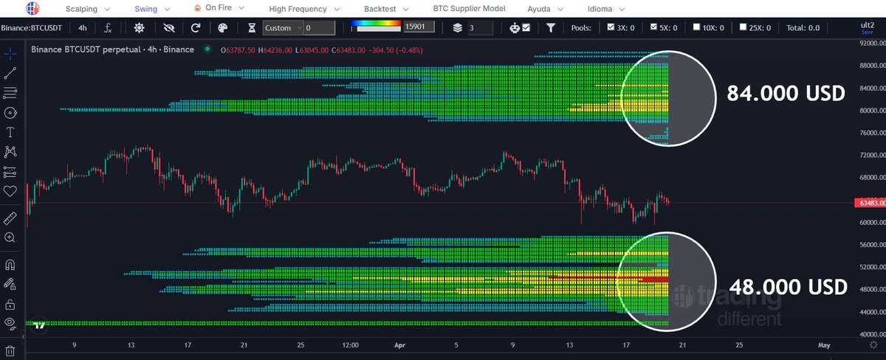Screen dimensions: 886x360
Task: Select the trend line drawing tool
Action: tap(10, 74)
